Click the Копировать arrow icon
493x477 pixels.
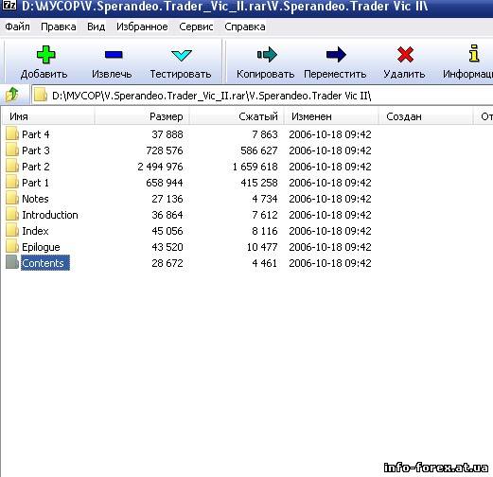[267, 55]
